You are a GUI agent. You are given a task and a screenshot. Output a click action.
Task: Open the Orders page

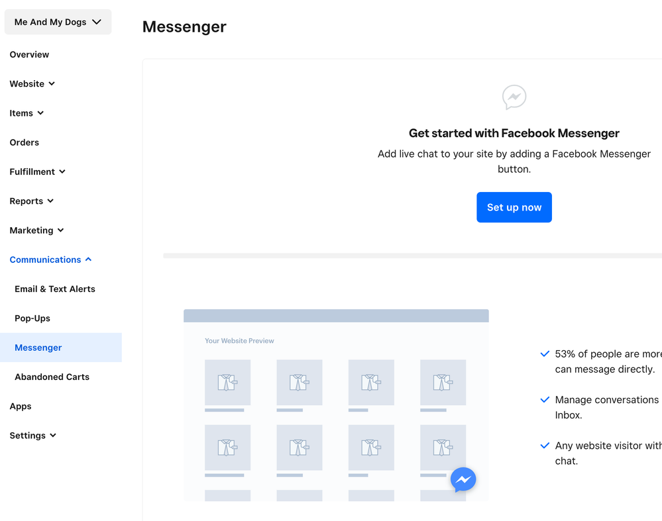coord(24,142)
